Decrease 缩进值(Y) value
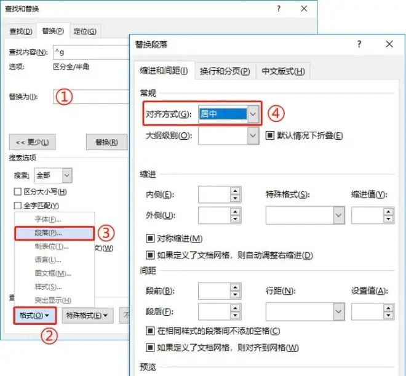 point(388,219)
